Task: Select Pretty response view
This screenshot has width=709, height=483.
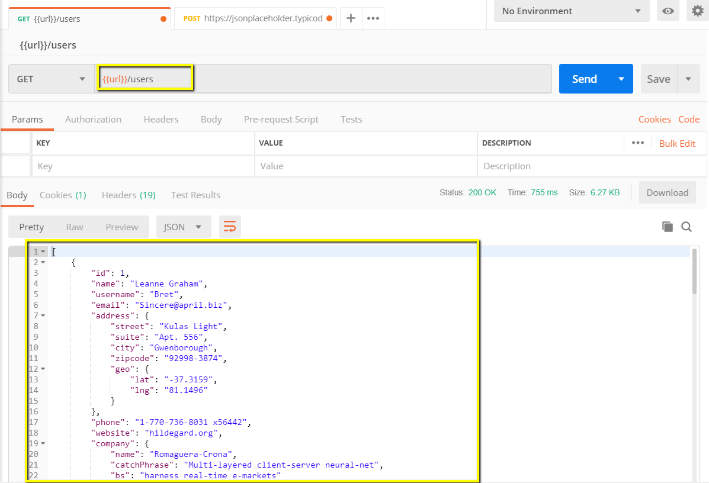Action: [x=31, y=227]
